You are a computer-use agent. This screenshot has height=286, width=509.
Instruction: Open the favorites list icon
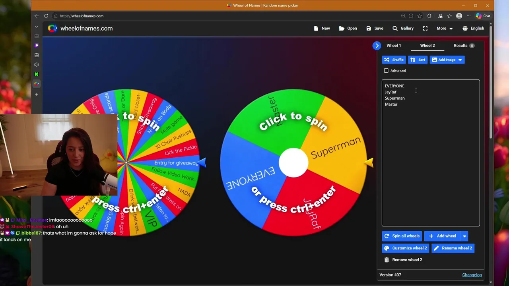coord(449,16)
